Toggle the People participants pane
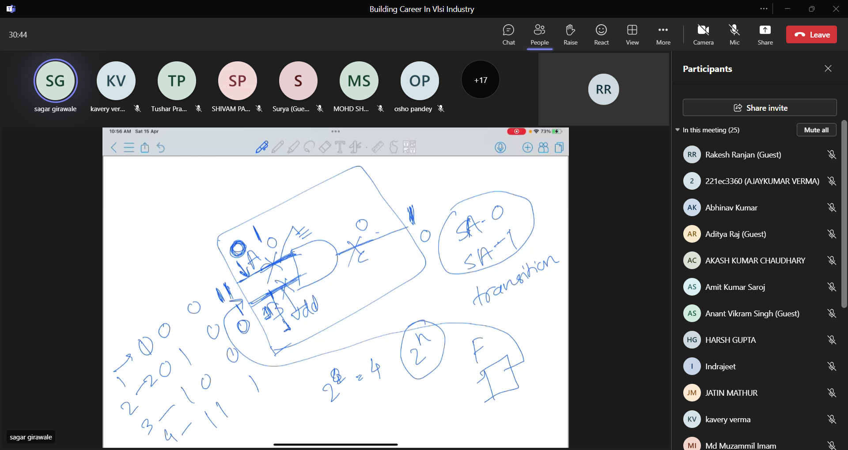Viewport: 848px width, 450px height. [539, 34]
